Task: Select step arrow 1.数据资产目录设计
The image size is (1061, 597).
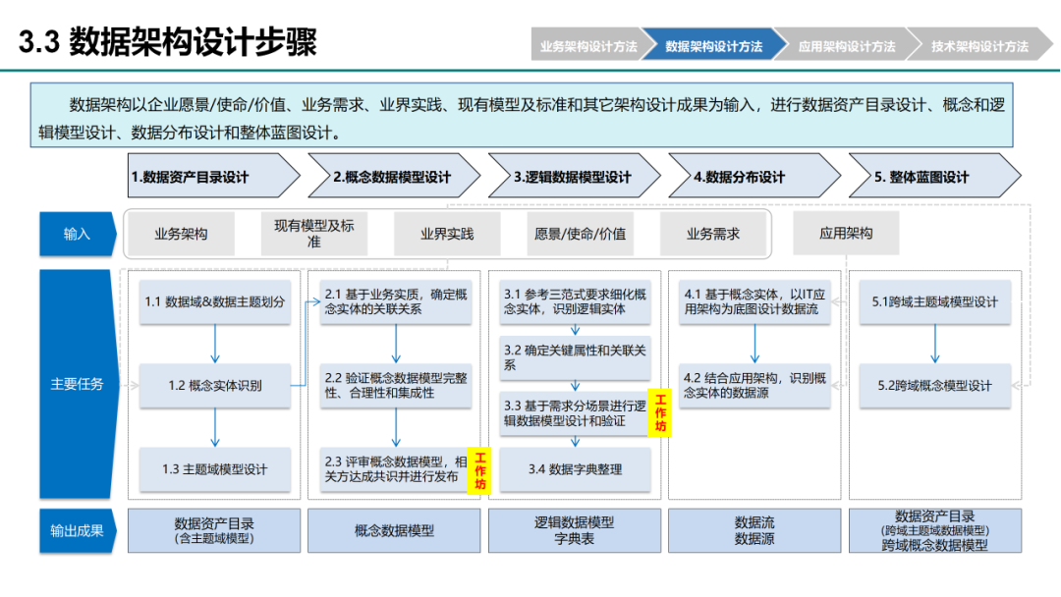Action: [213, 176]
